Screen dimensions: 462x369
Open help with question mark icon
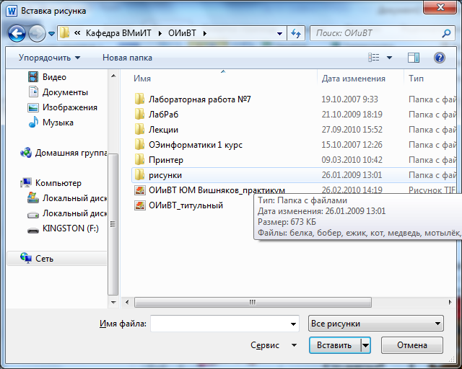click(439, 58)
